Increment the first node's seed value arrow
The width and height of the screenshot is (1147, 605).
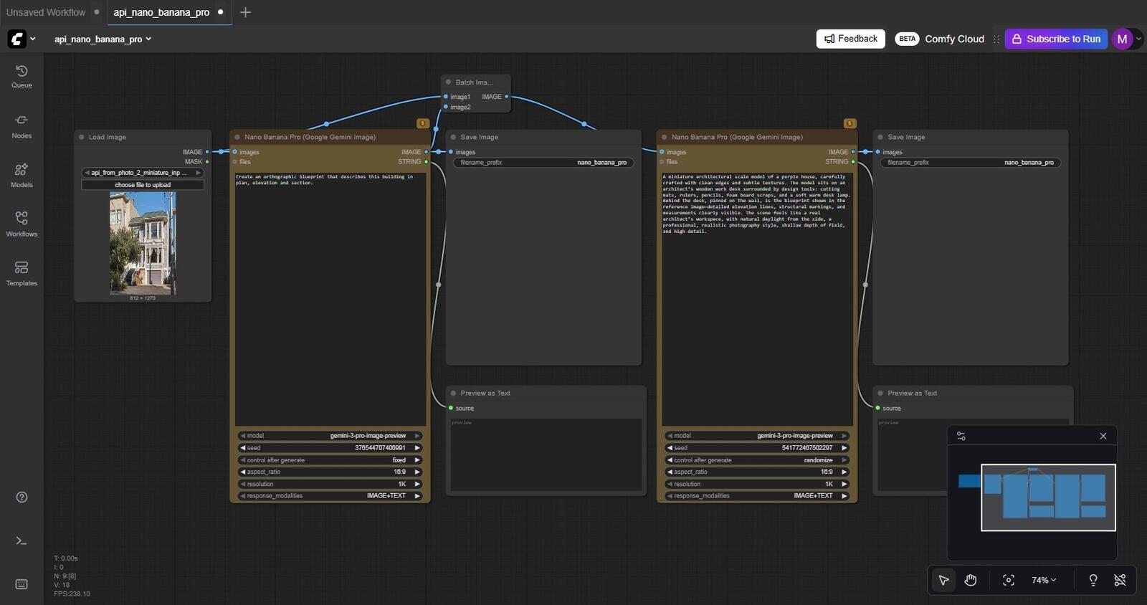coord(417,448)
